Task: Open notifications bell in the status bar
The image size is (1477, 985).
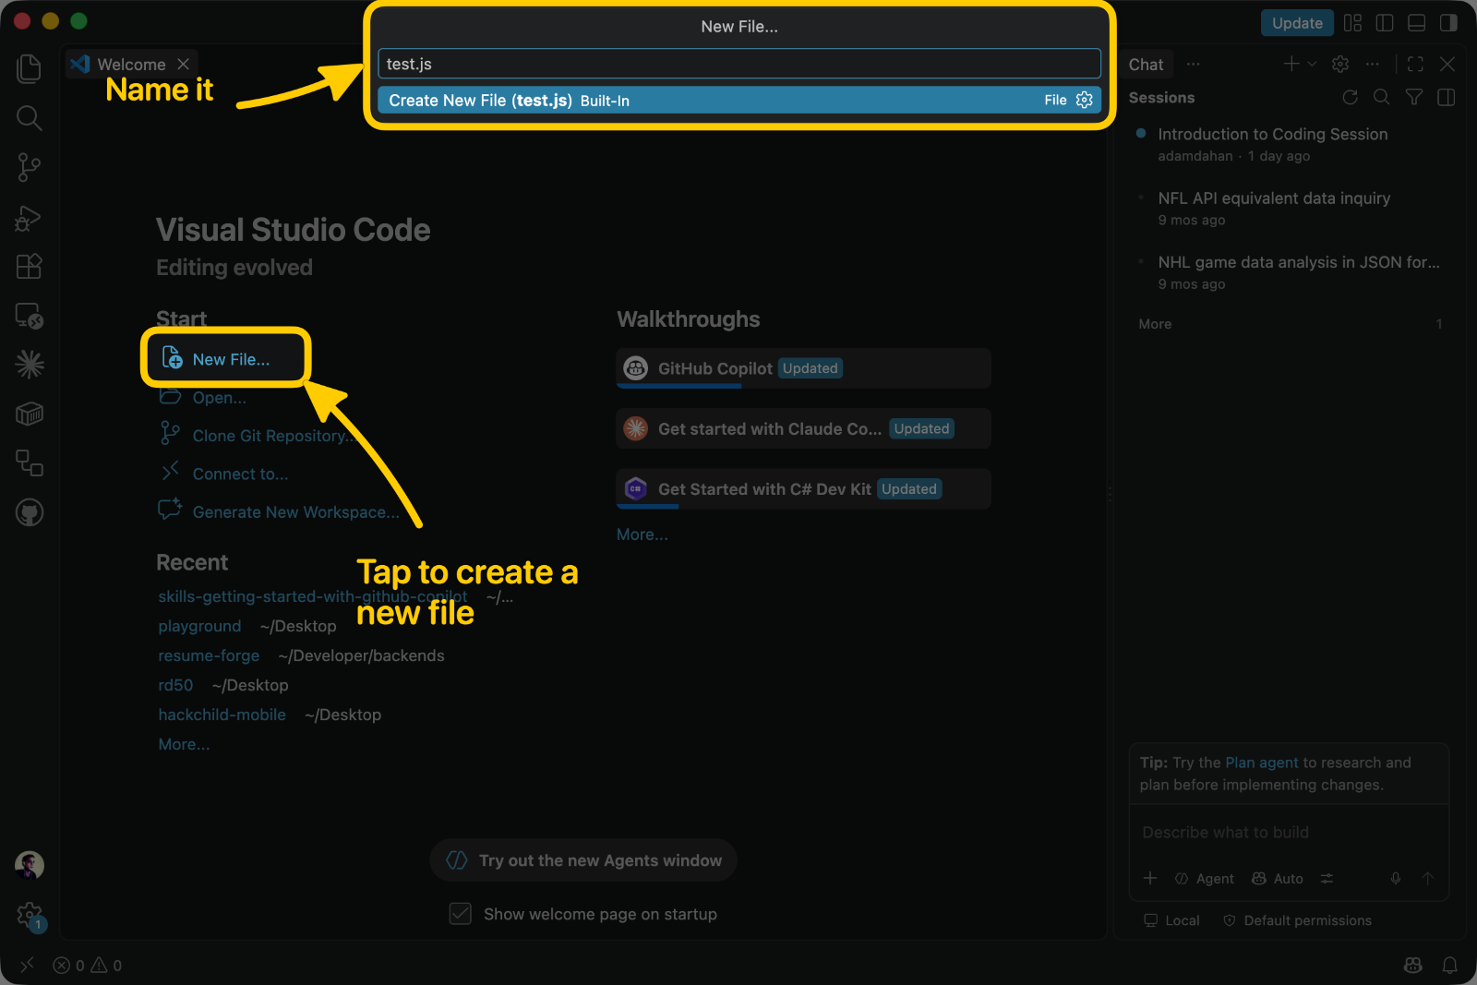Action: point(1450,965)
